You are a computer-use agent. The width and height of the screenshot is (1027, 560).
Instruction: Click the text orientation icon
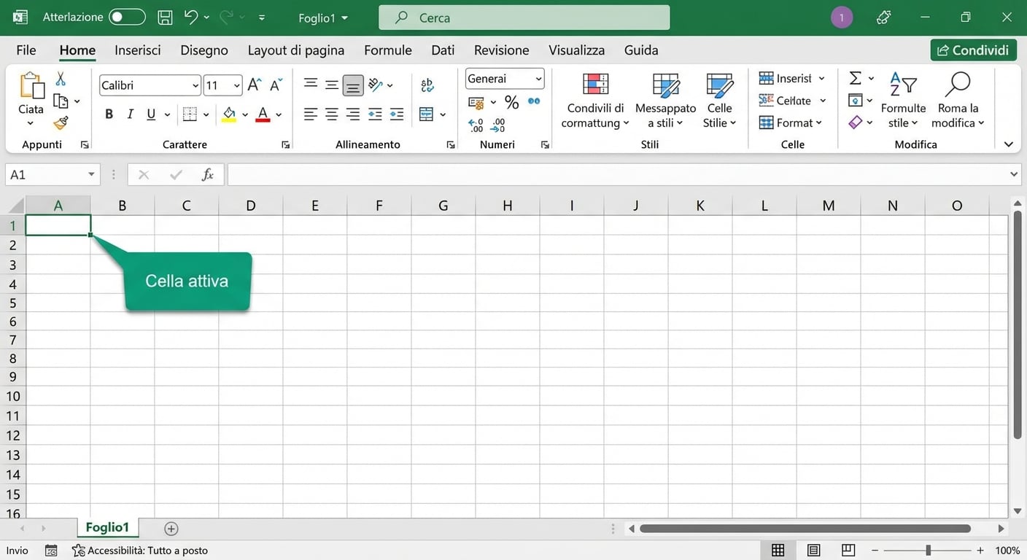[376, 85]
